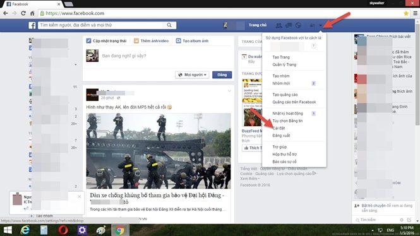Click the privacy shortcuts lock icon

point(313,25)
